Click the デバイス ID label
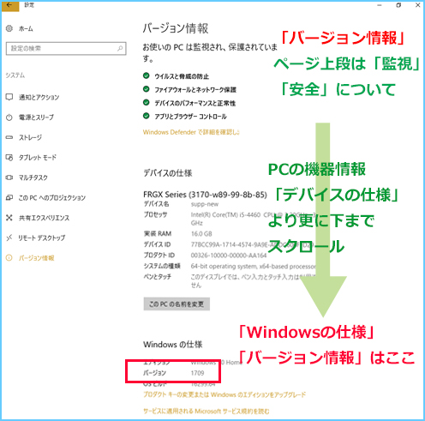Screen dimensions: 425x421 [157, 244]
